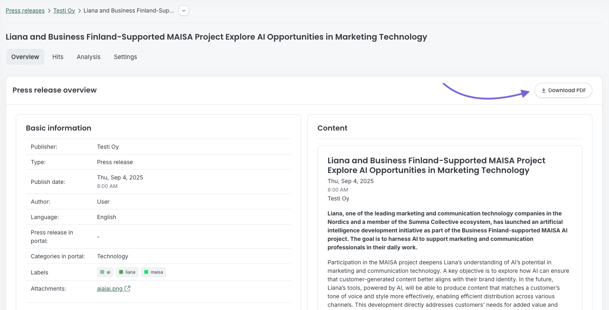Screen dimensions: 609x310
Task: Click the Type value Press release
Action: tap(115, 162)
